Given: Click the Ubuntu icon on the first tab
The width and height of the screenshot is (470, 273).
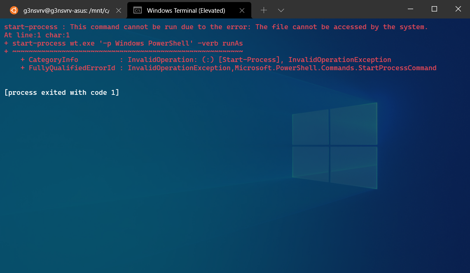Looking at the screenshot, I should [14, 10].
